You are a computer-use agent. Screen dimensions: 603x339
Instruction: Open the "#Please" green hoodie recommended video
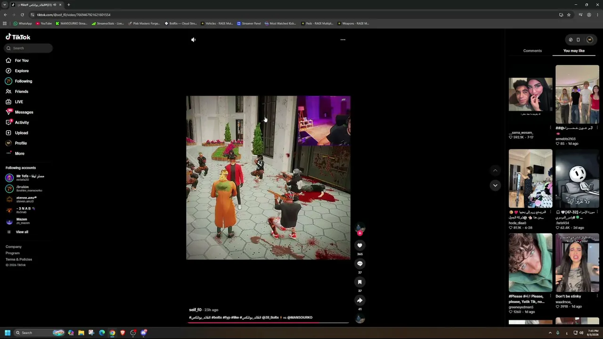pyautogui.click(x=530, y=263)
